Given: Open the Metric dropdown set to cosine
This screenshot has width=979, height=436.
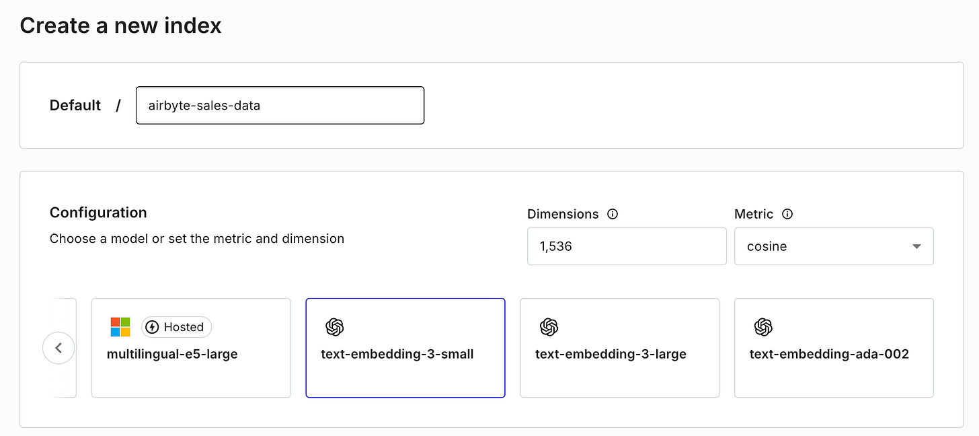Looking at the screenshot, I should tap(834, 246).
